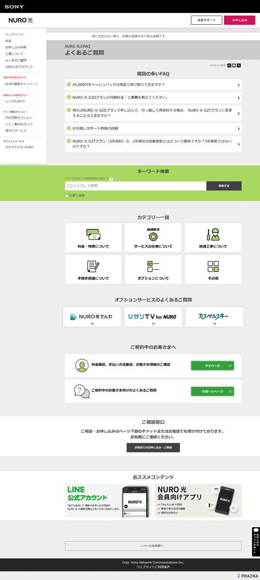Screen dimensions: 260x580
Task: Open よくあるご質問 in sidebar menu
Action: point(16,60)
